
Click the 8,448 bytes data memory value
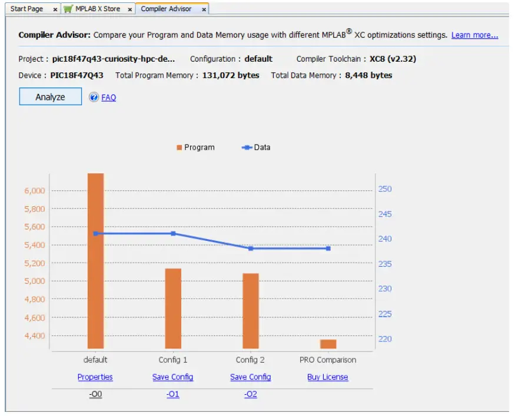[x=368, y=75]
